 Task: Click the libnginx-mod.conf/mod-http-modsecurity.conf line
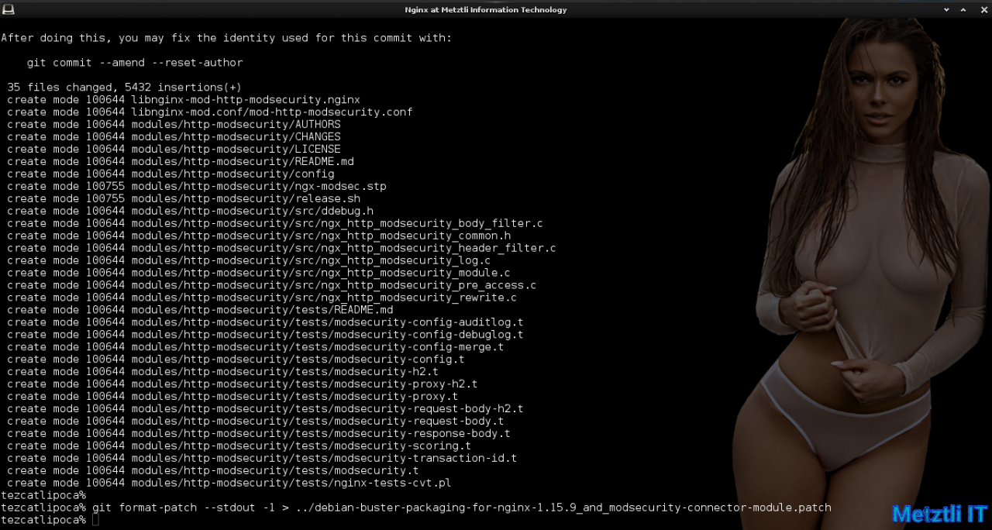[210, 112]
